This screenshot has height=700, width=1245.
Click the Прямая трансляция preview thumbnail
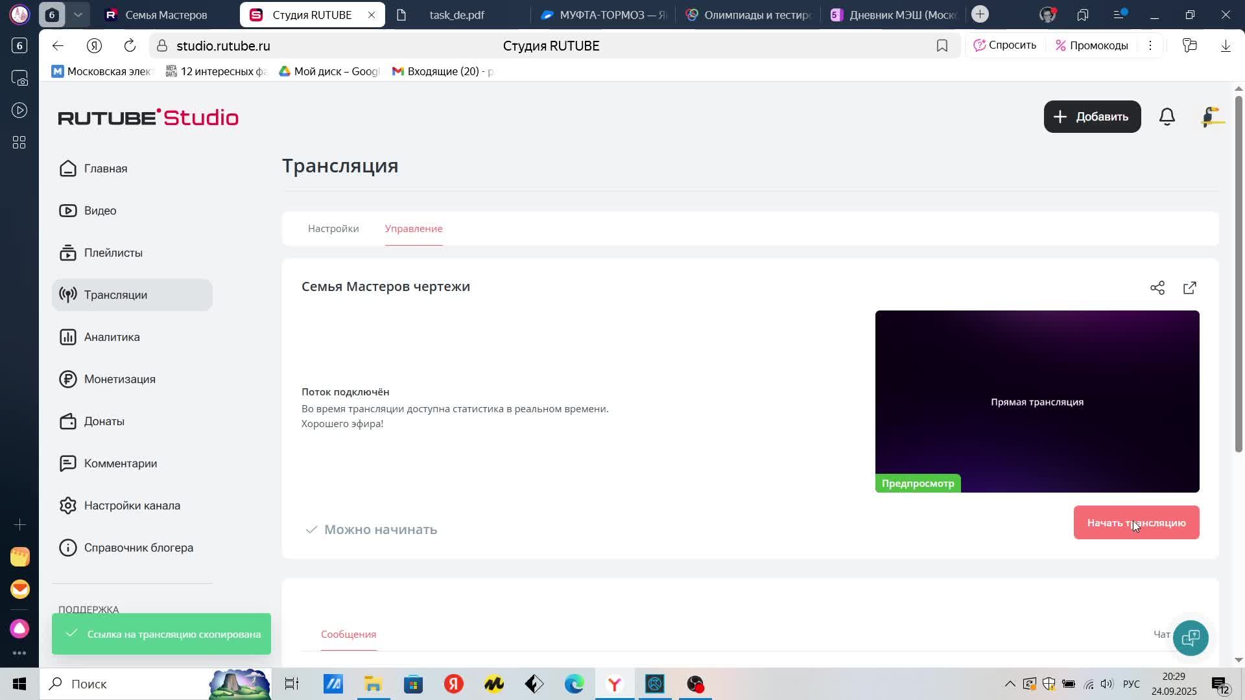[x=1037, y=401]
